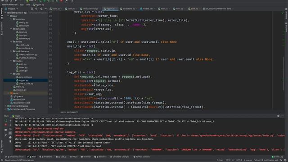Collapse the middlewares folder
The image size is (288, 162).
tap(11, 51)
